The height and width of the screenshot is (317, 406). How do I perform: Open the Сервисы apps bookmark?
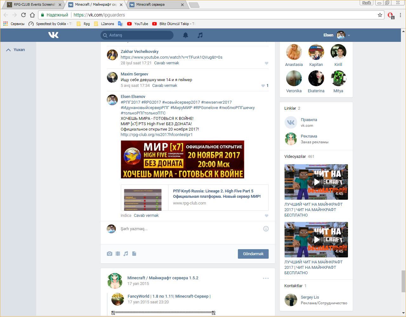tap(14, 24)
